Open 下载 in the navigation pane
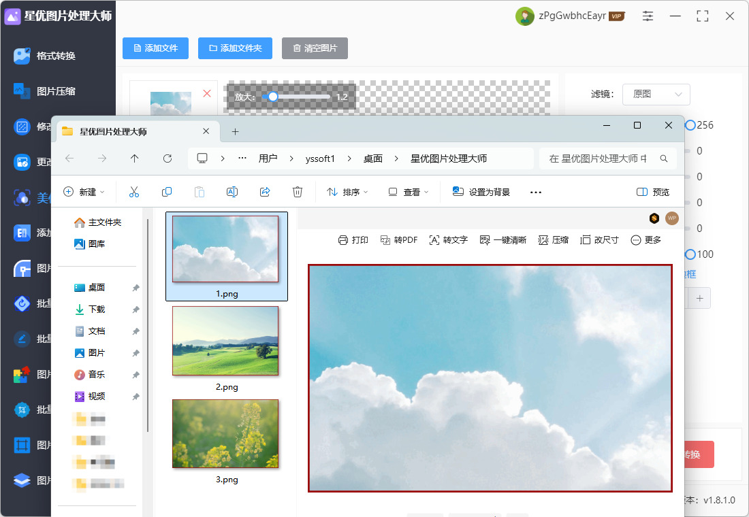The height and width of the screenshot is (517, 749). point(90,310)
